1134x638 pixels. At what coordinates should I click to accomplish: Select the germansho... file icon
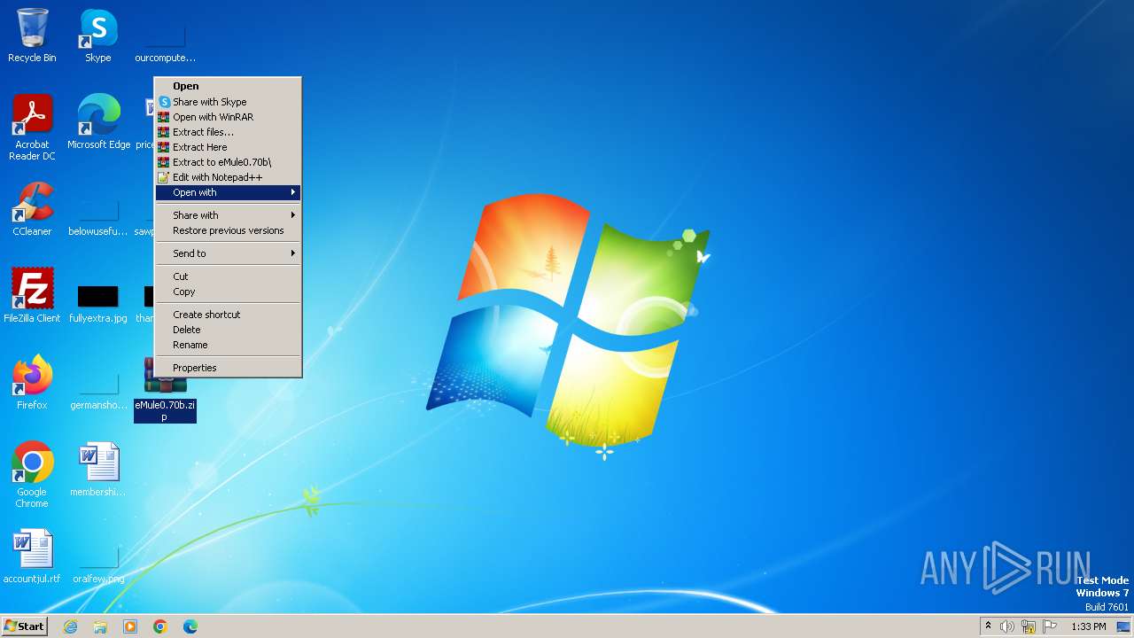pos(98,391)
